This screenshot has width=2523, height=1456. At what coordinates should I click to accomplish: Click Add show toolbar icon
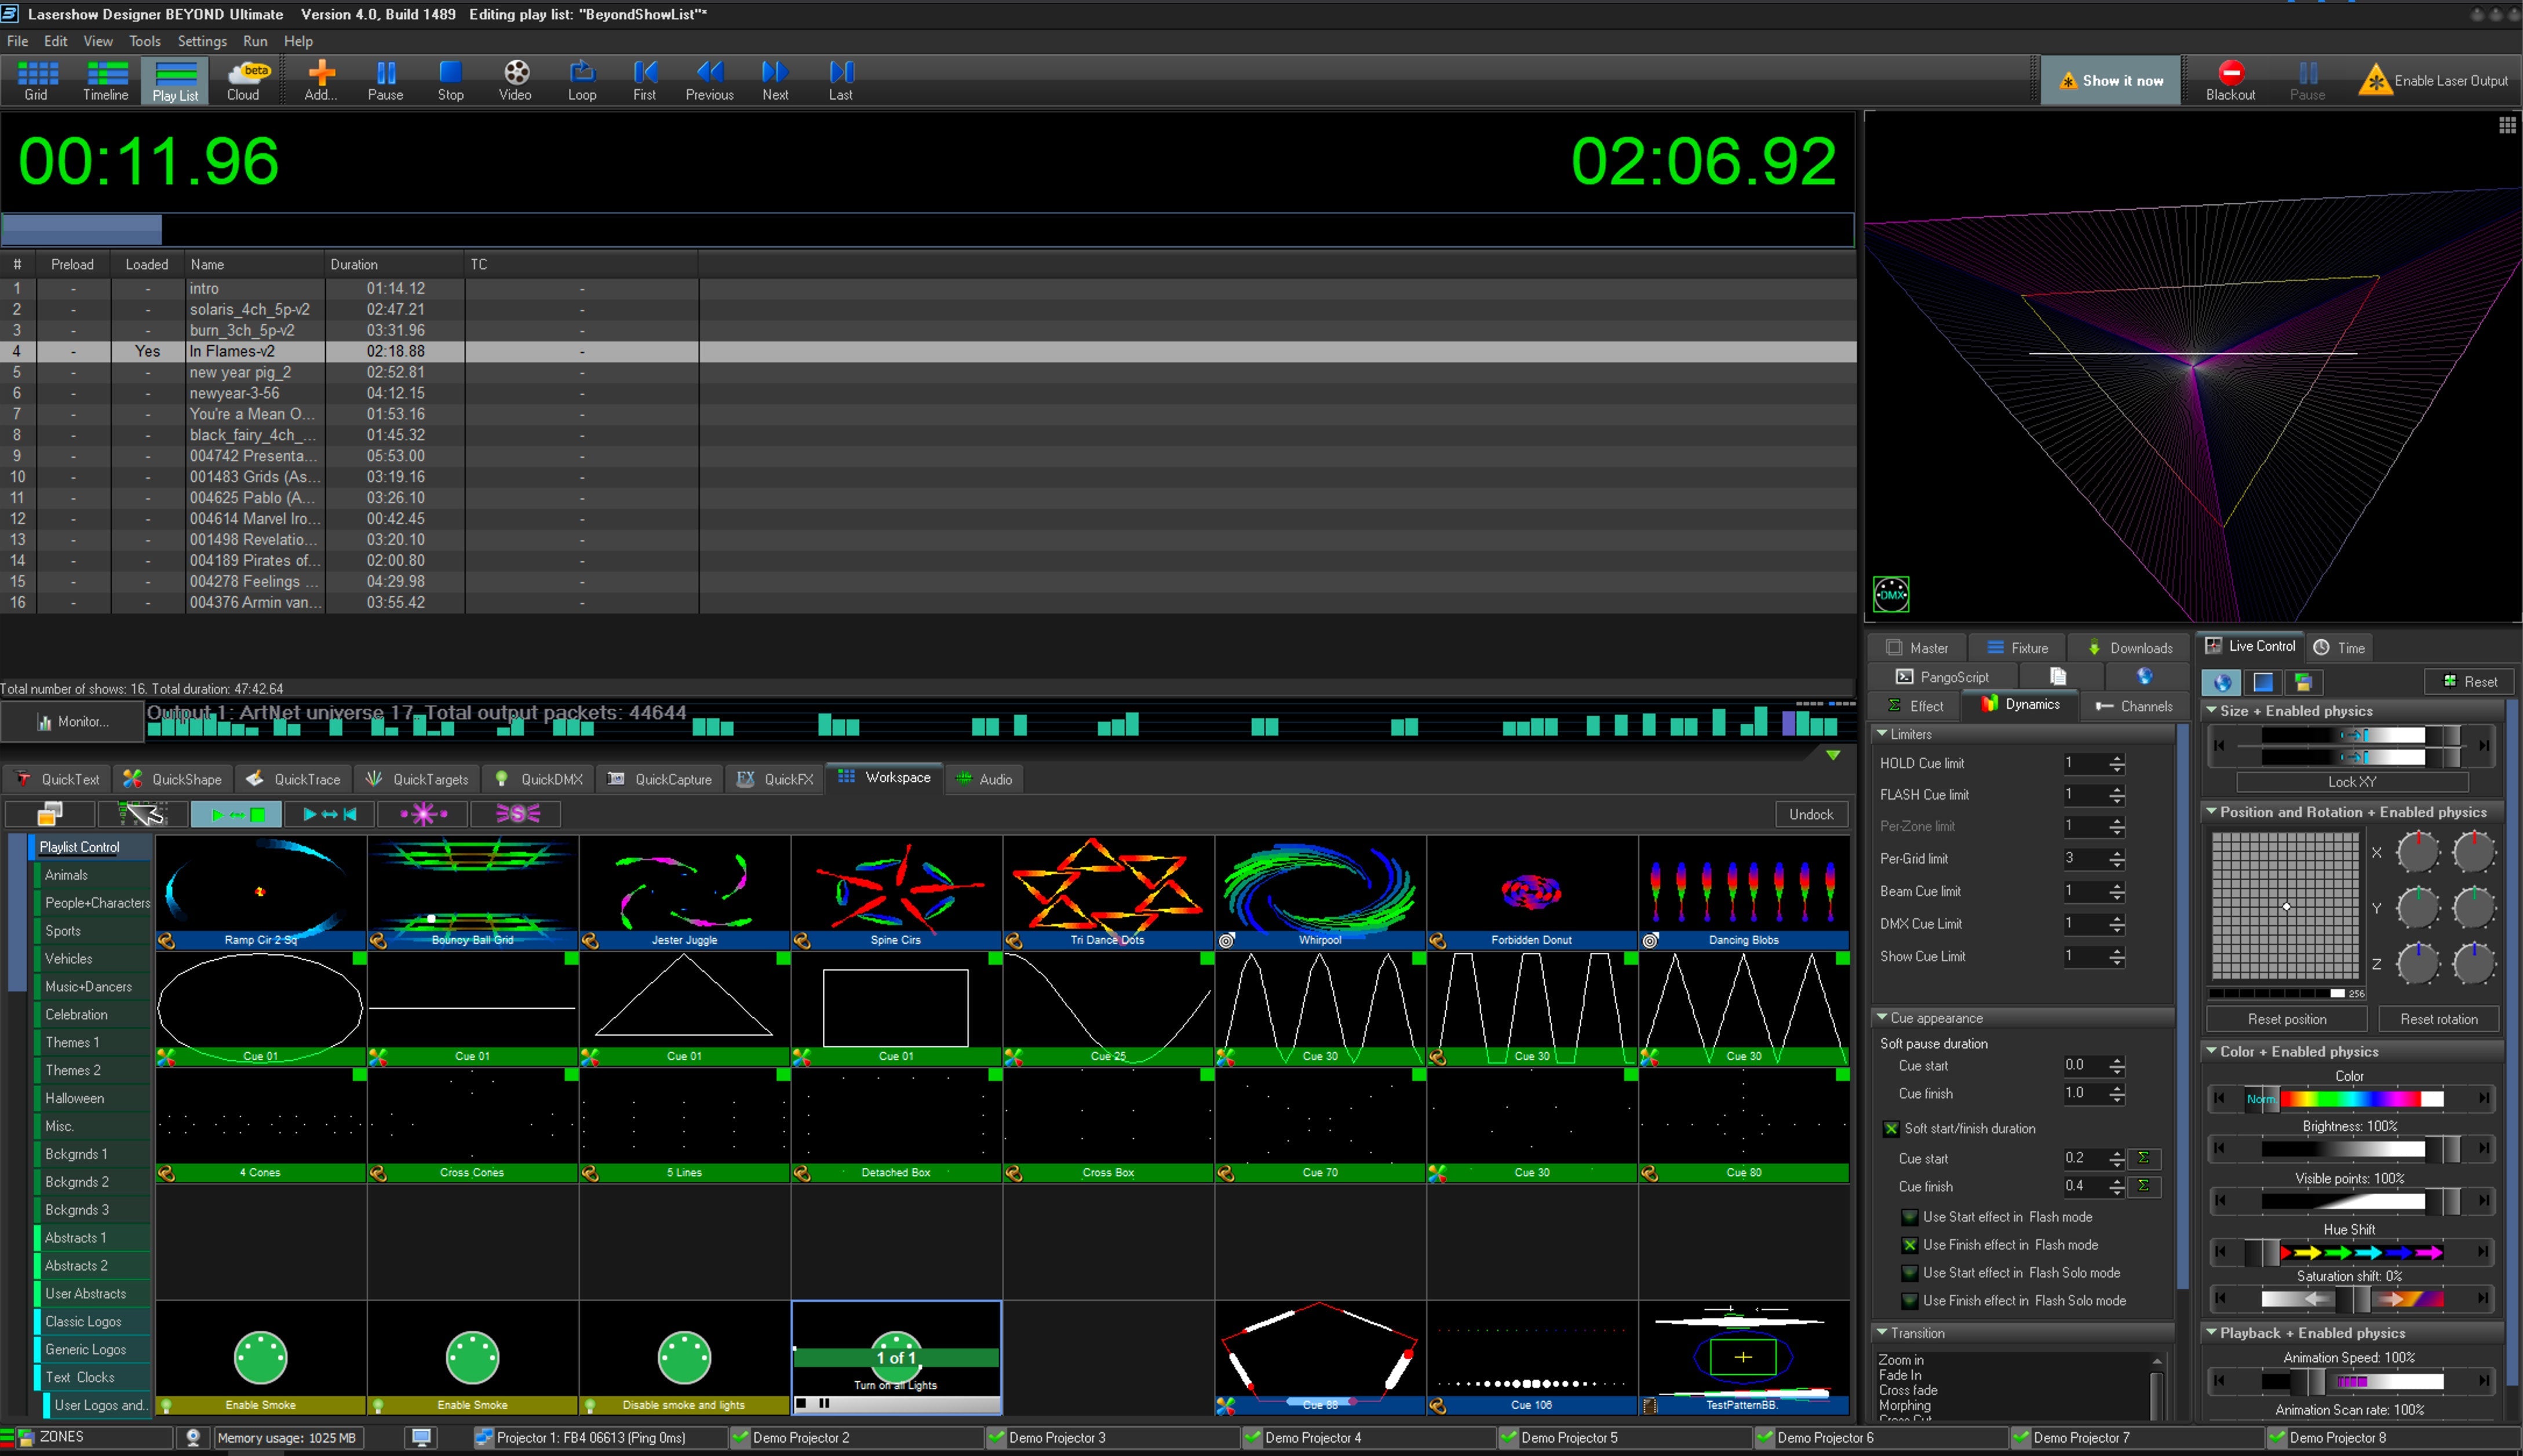(321, 72)
